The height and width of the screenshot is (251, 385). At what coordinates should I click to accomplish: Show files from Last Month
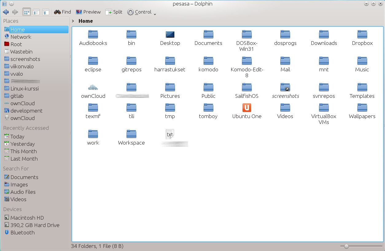[21, 159]
